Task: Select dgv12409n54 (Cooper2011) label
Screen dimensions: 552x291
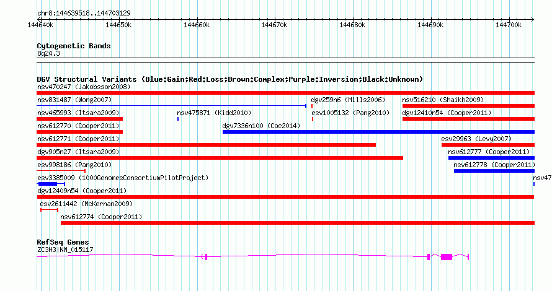Action: [x=82, y=191]
